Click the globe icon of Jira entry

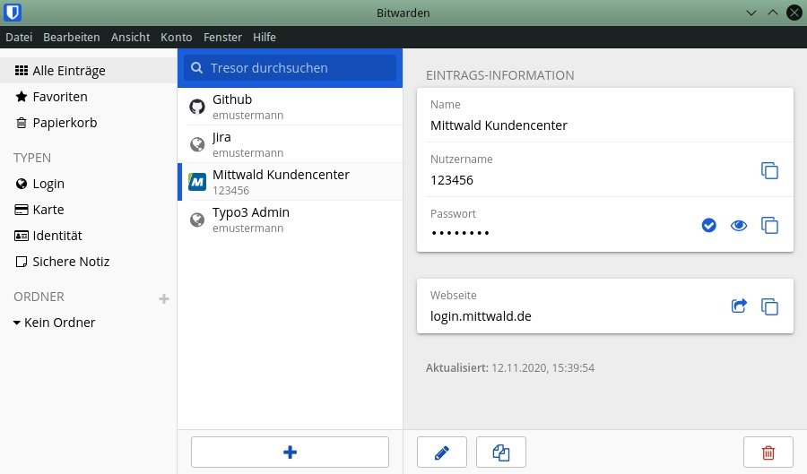click(x=197, y=144)
